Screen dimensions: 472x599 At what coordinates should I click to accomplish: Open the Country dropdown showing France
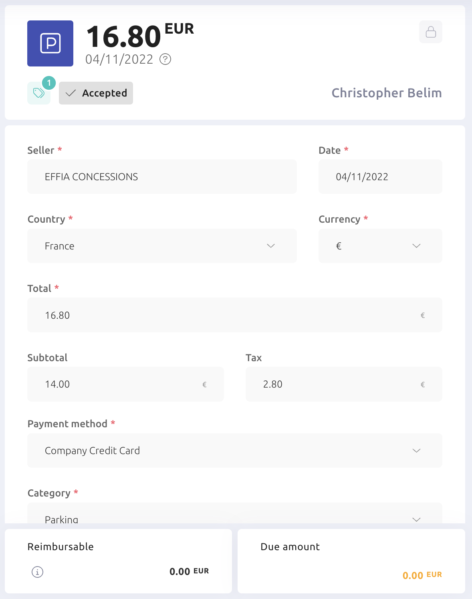click(162, 246)
